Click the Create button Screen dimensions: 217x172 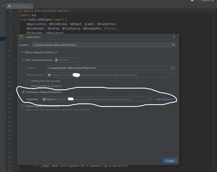tap(170, 161)
